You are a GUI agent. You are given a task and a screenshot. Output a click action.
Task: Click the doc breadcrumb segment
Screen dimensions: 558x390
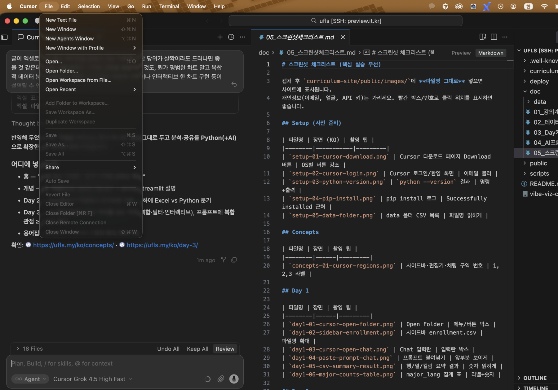click(264, 53)
